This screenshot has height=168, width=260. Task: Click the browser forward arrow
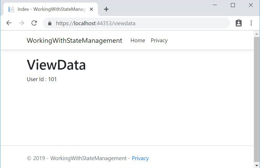(x=21, y=23)
